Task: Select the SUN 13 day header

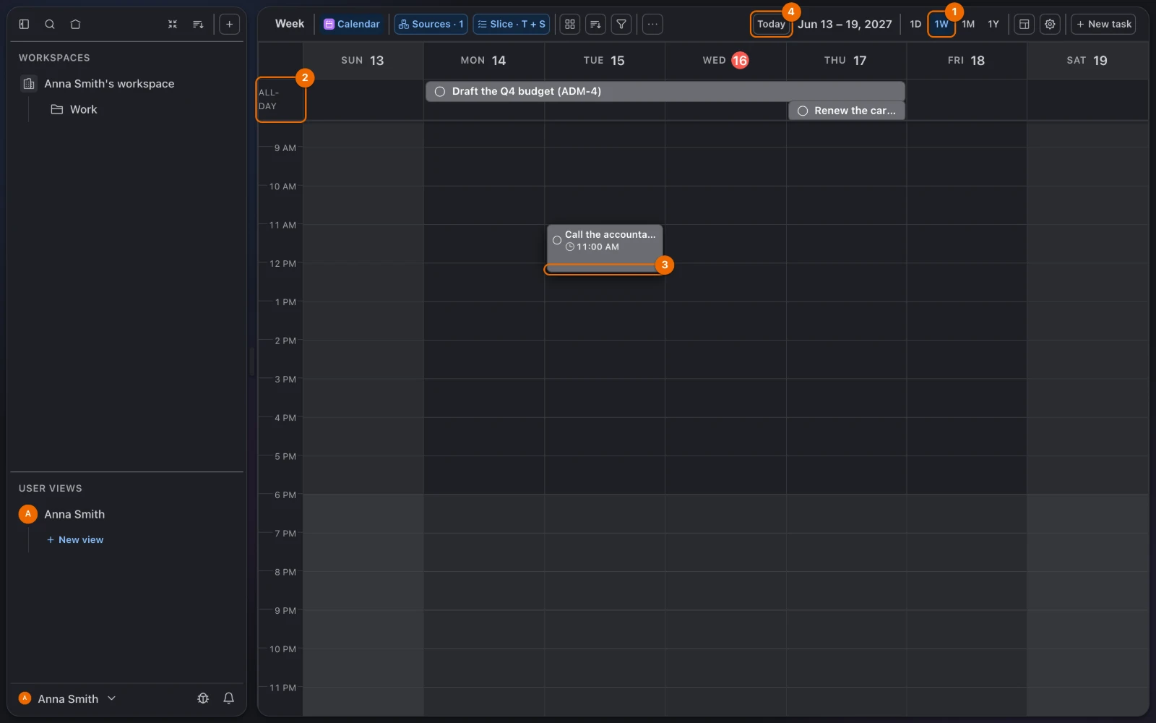Action: 363,61
